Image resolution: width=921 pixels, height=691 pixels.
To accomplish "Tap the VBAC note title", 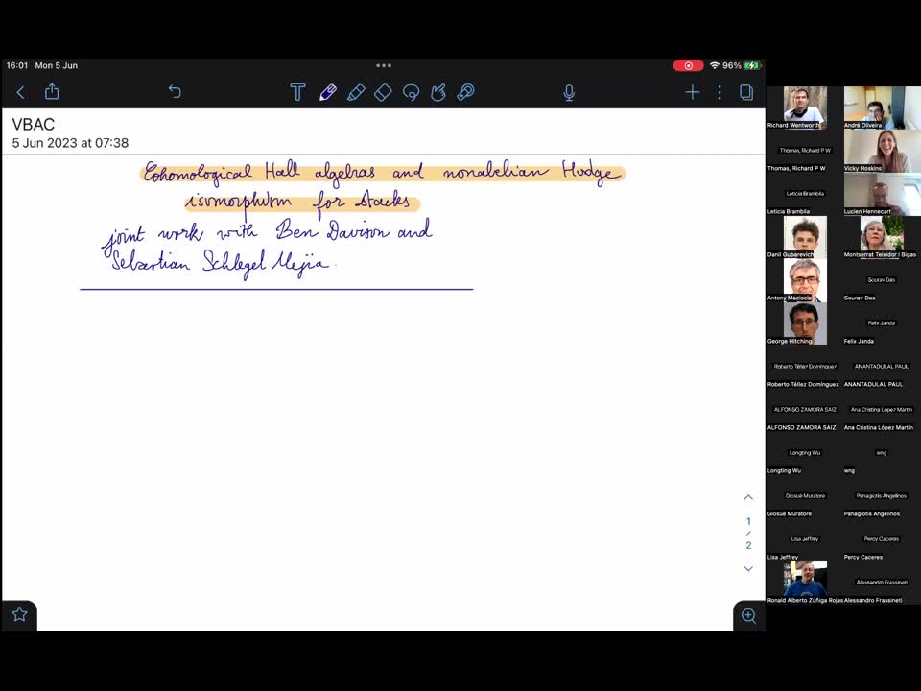I will click(x=34, y=125).
